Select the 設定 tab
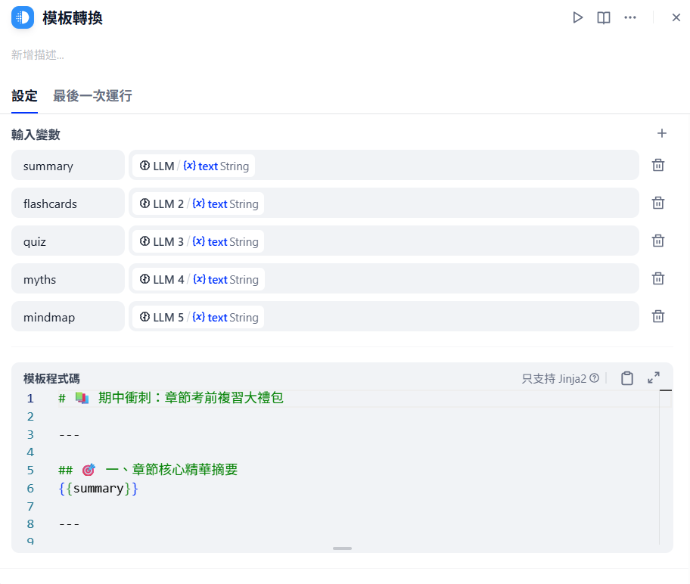Viewport: 690px width, 584px height. tap(25, 96)
